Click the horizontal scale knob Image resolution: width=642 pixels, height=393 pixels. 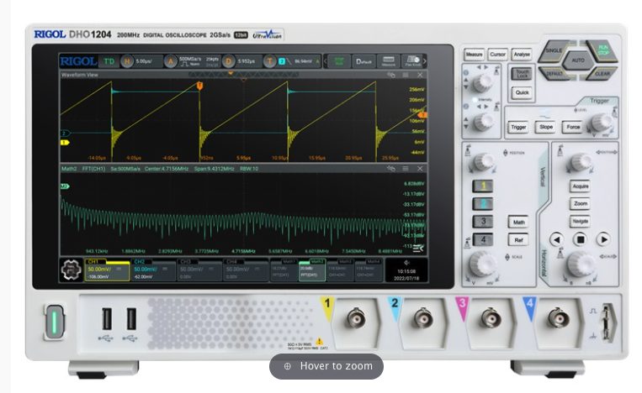point(581,264)
